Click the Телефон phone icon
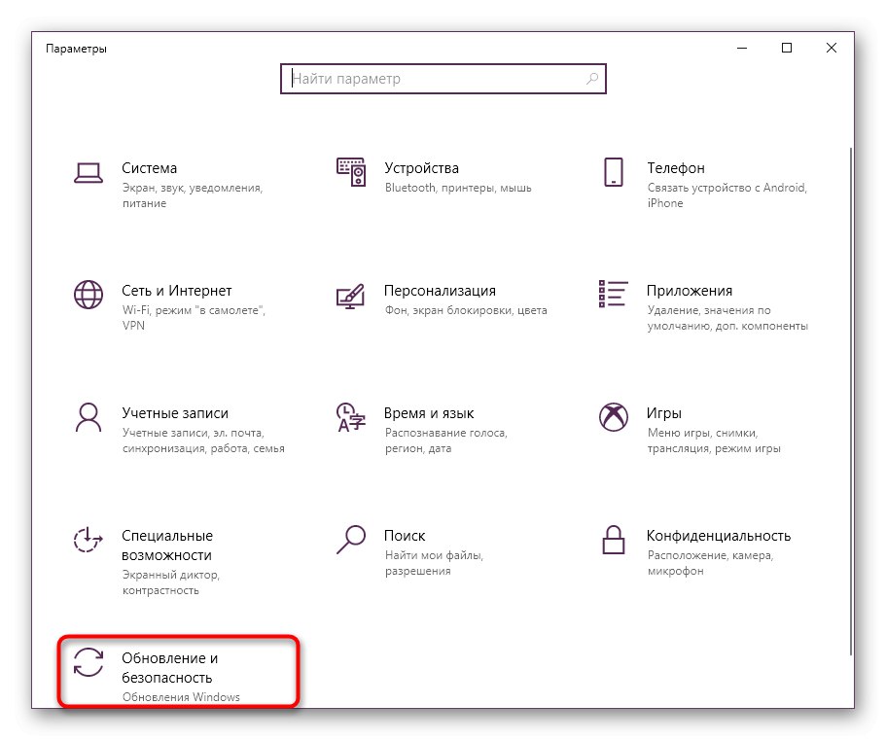 613,172
